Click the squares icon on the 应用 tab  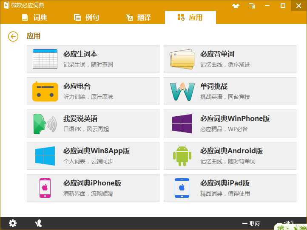point(181,17)
